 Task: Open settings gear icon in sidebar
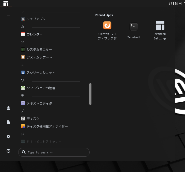coord(8,137)
